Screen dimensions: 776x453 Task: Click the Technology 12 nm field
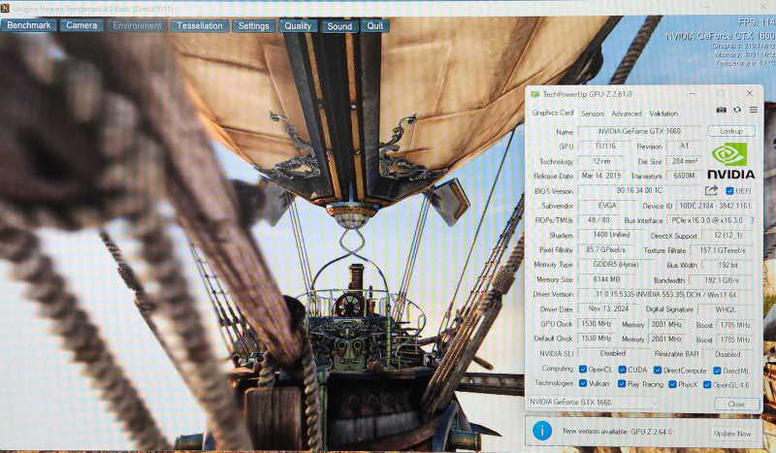coord(601,161)
